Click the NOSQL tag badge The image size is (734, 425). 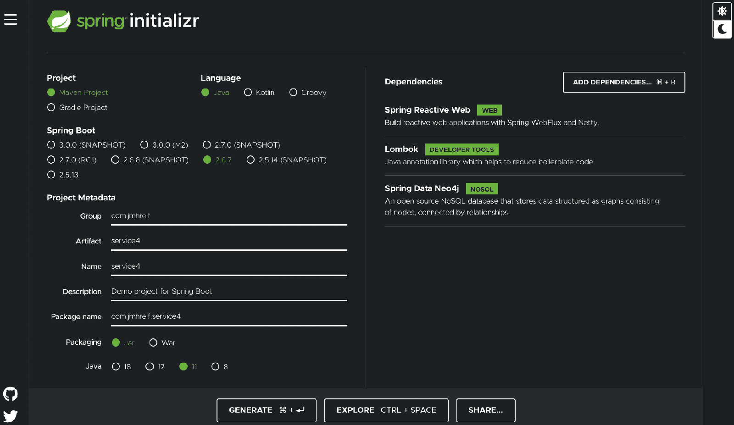tap(482, 189)
